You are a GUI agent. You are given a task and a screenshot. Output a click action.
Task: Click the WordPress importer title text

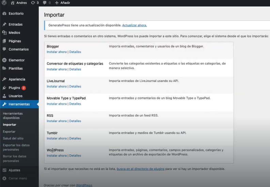(55, 150)
